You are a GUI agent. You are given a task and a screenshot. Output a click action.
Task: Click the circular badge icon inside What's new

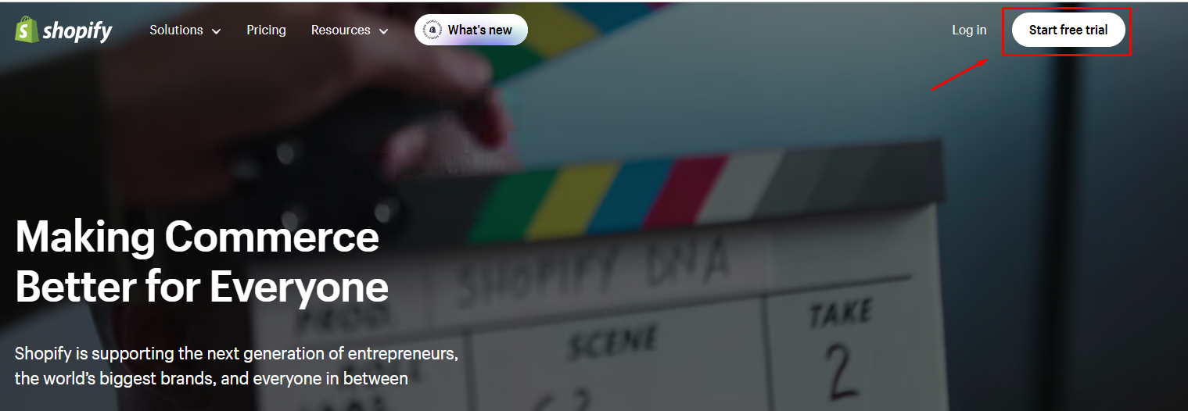tap(432, 30)
